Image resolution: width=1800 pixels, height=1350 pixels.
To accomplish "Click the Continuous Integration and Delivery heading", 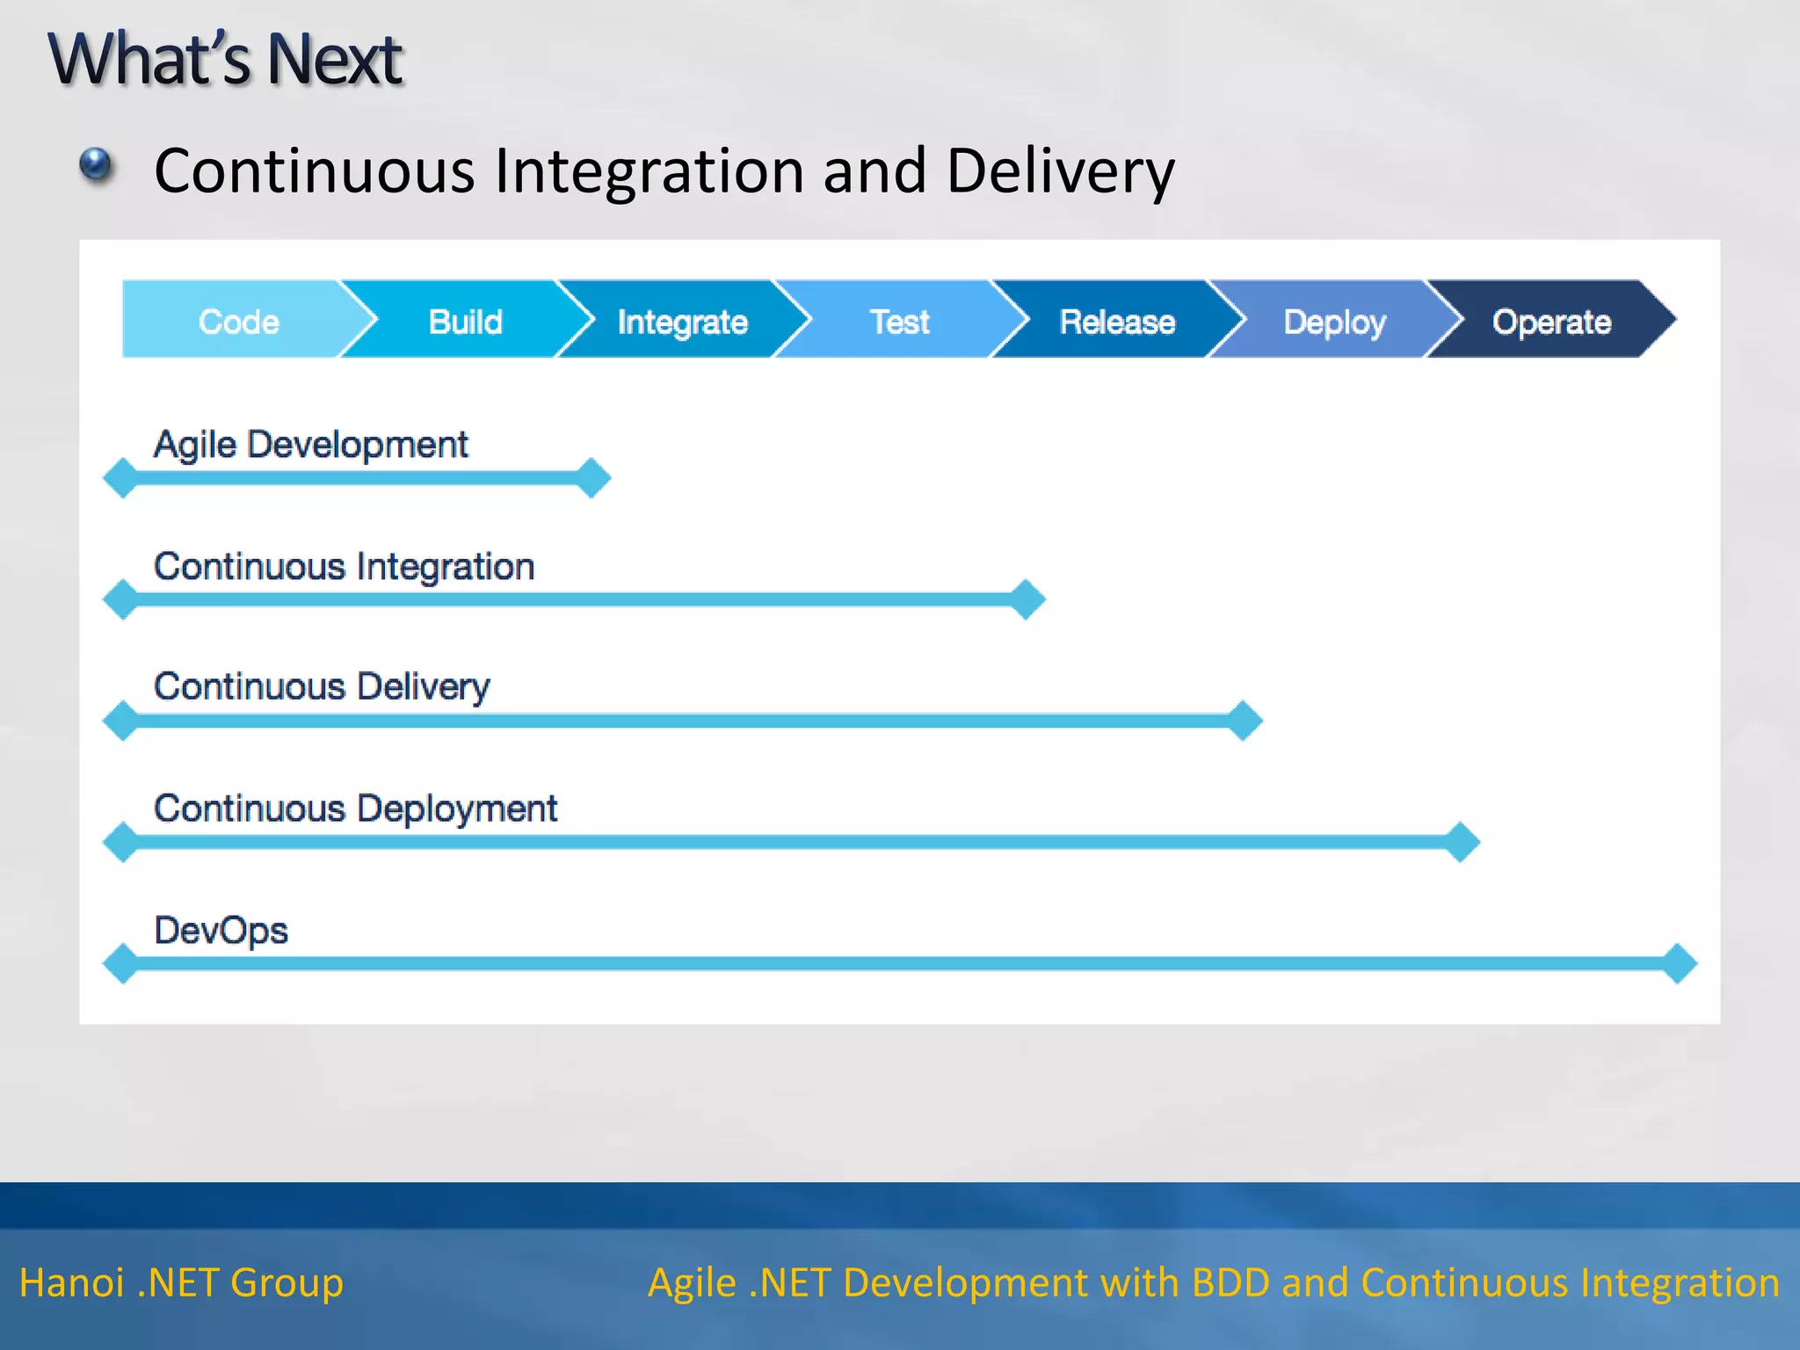I will 664,170.
